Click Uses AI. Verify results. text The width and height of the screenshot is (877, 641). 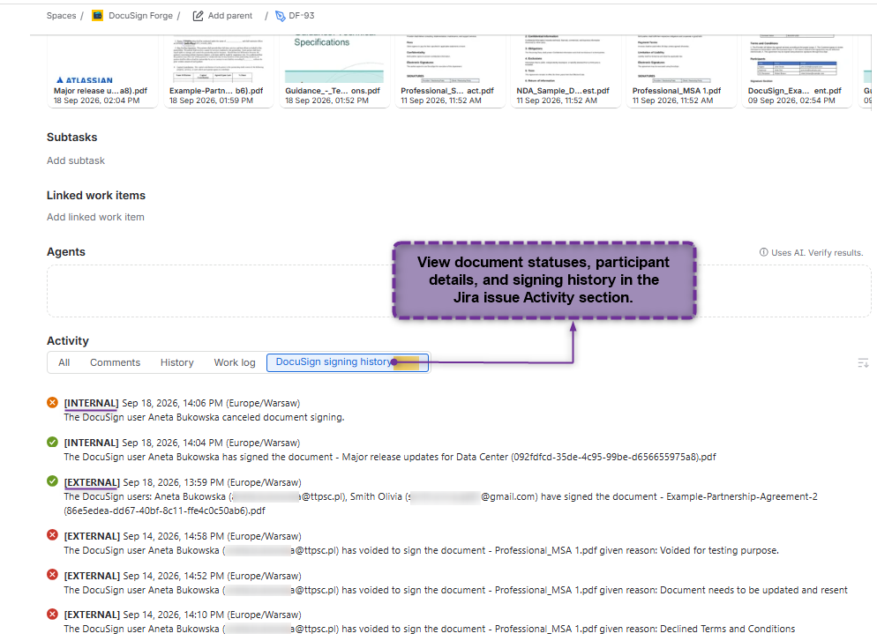[x=817, y=252]
